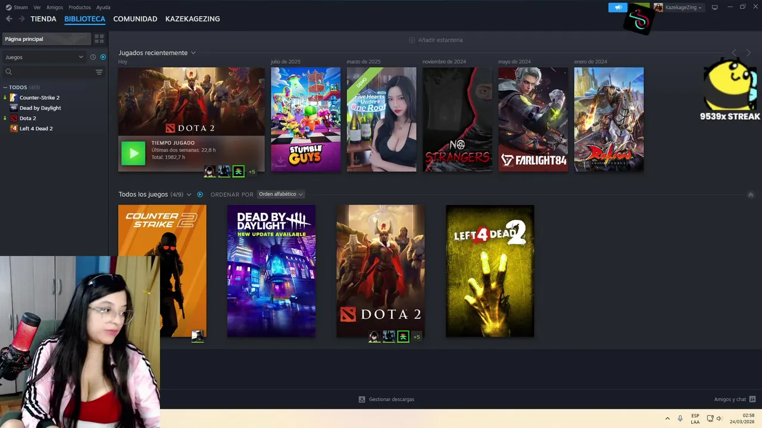
Task: Open Rakion game cover in recent shelf
Action: point(609,119)
